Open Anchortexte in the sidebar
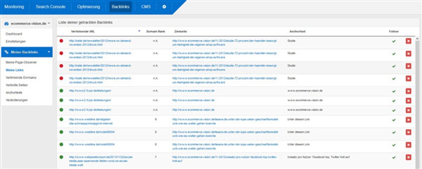 coord(14,93)
